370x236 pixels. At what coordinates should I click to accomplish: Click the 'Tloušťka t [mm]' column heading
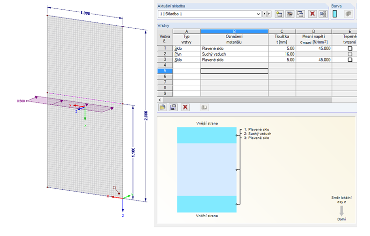(x=282, y=39)
